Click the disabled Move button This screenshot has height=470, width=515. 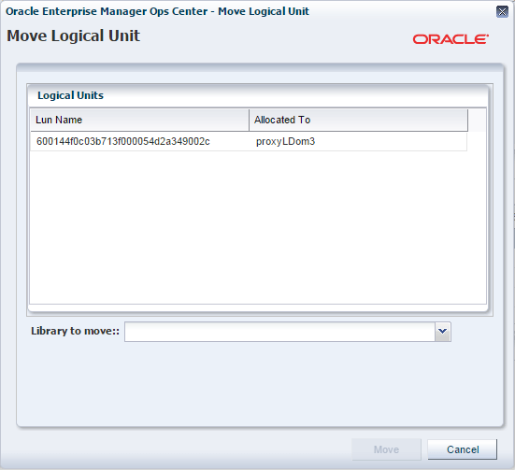[386, 449]
